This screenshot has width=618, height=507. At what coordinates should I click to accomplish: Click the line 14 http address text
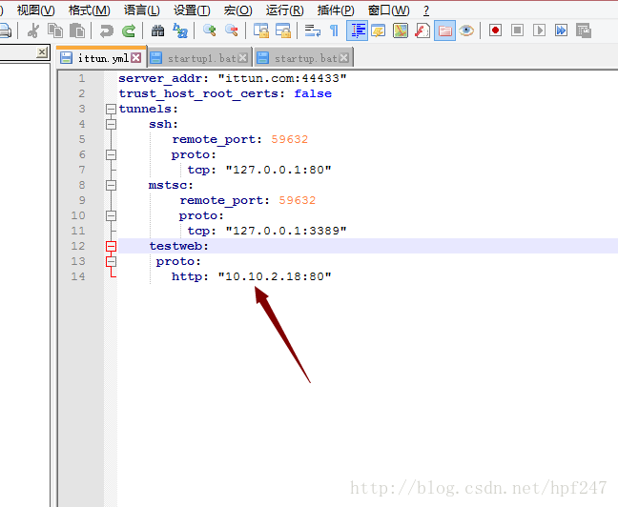277,276
